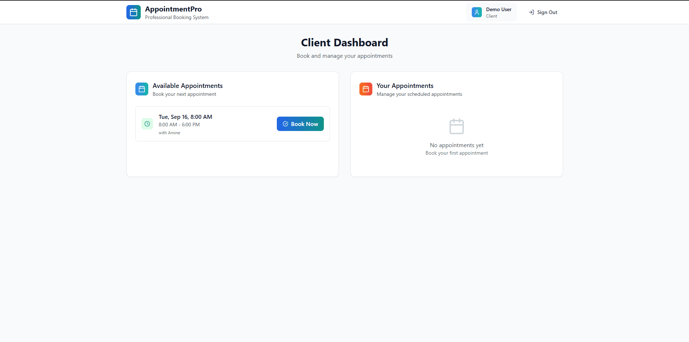Click the Sign Out arrow icon
The height and width of the screenshot is (342, 689).
click(x=531, y=12)
